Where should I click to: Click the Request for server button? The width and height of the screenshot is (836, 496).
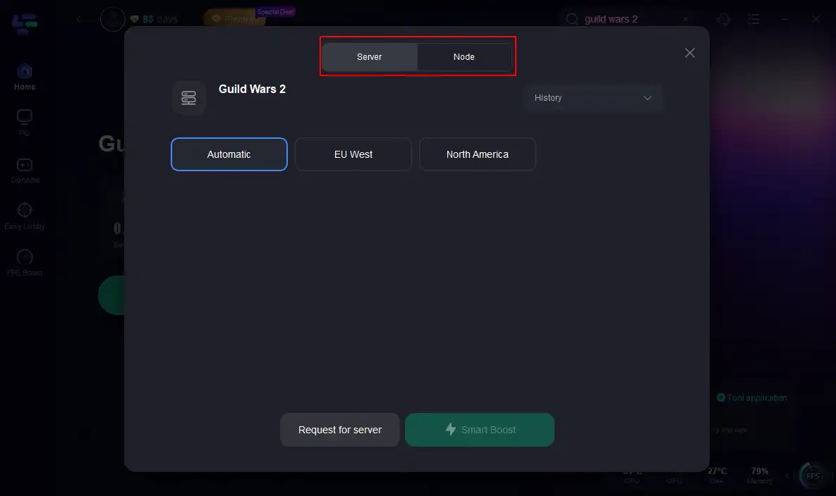pyautogui.click(x=340, y=430)
